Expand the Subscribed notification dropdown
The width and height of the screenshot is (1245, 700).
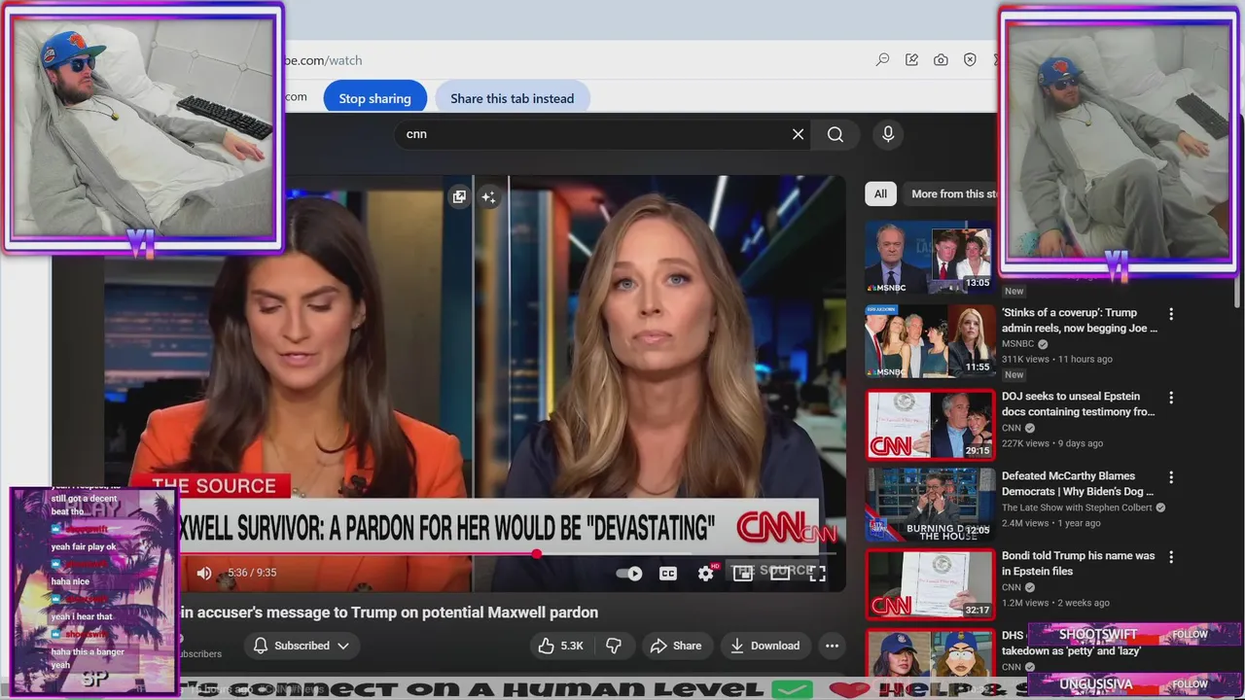pos(302,646)
